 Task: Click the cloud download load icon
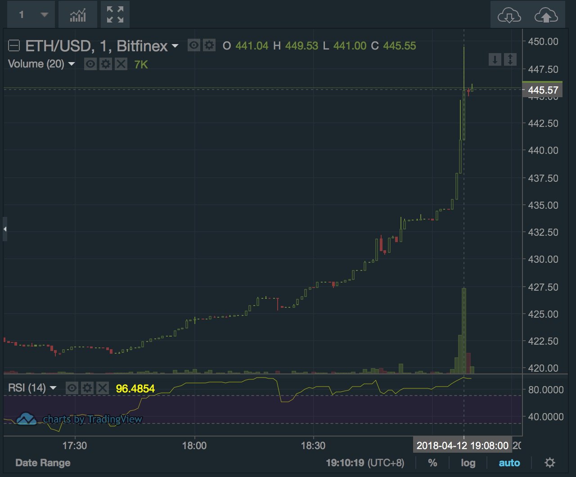(x=509, y=16)
